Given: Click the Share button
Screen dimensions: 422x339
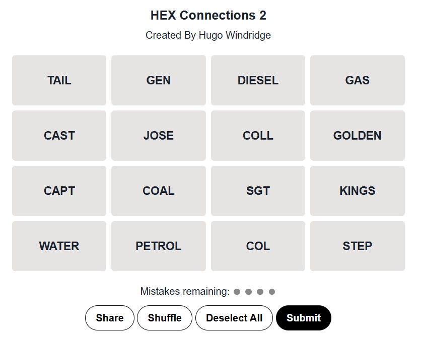Looking at the screenshot, I should [110, 318].
